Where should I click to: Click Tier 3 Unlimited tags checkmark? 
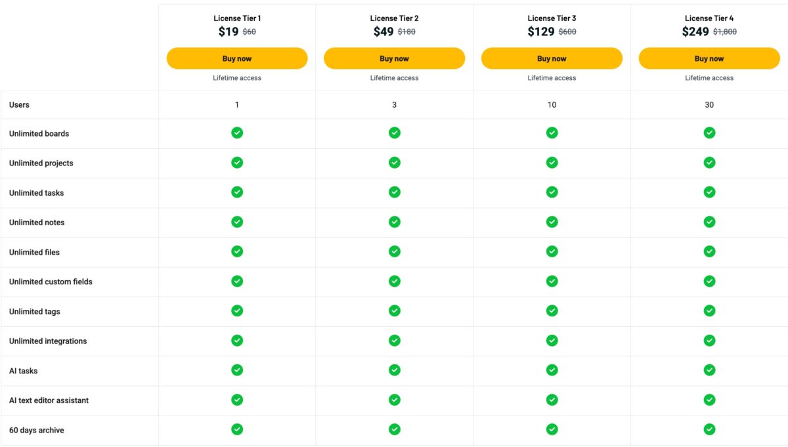click(552, 310)
